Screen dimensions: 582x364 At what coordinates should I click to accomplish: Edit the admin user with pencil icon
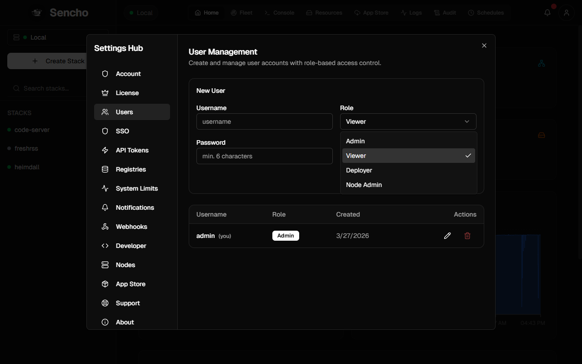click(447, 236)
